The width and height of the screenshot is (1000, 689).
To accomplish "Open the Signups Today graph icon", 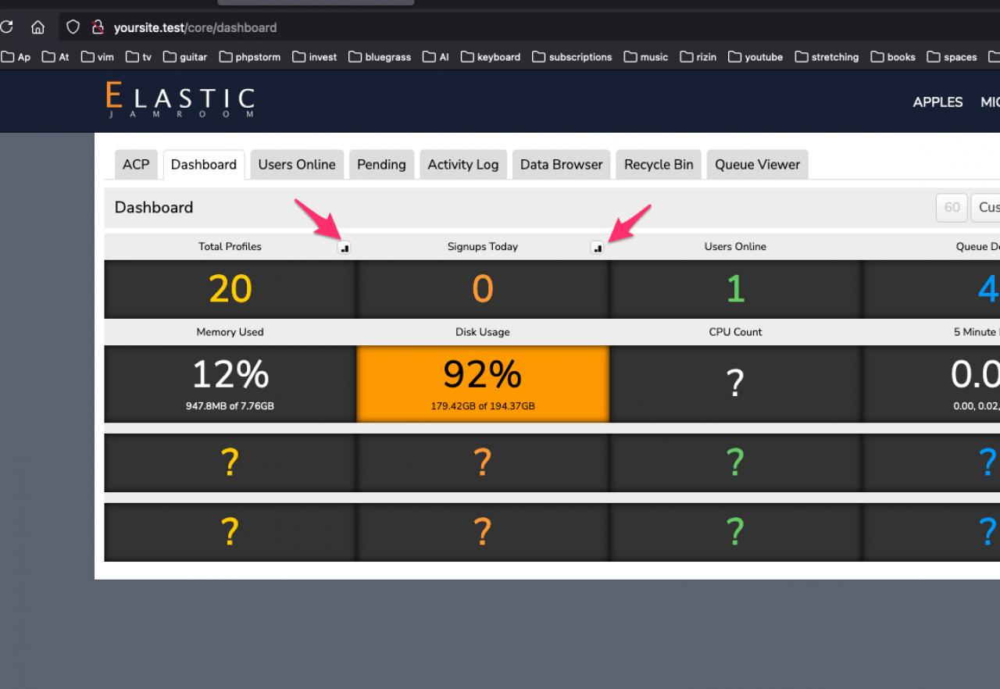I will pyautogui.click(x=598, y=248).
